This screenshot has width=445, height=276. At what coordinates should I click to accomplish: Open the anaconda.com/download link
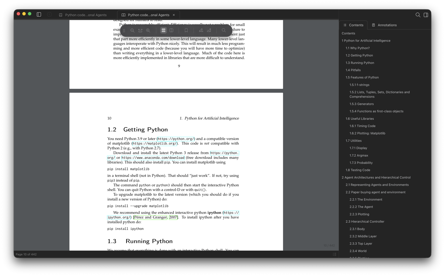pos(153,158)
